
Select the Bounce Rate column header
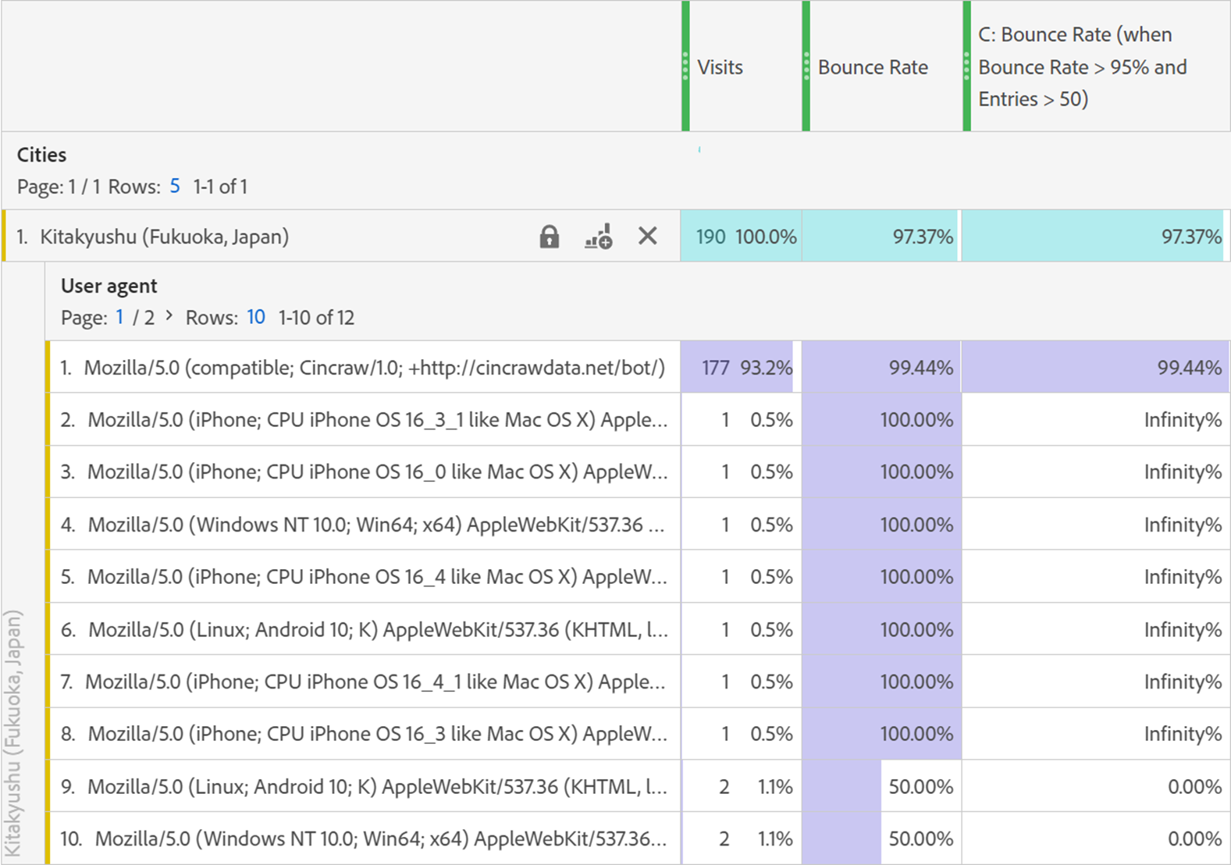click(x=882, y=66)
